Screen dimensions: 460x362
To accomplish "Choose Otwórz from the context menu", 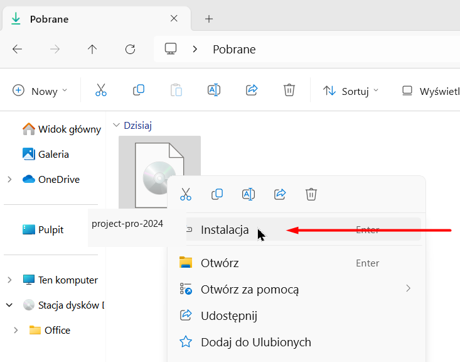I will (296, 263).
